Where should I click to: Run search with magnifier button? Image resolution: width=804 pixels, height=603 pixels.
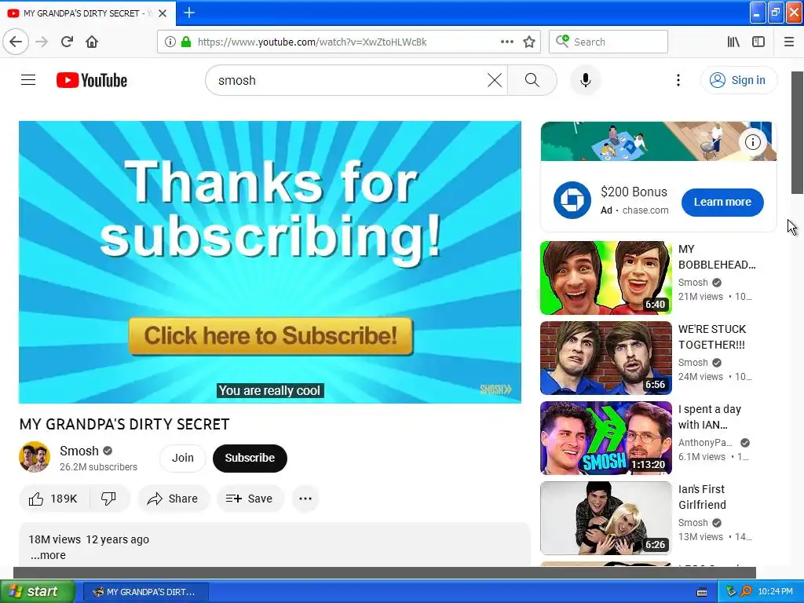click(532, 80)
